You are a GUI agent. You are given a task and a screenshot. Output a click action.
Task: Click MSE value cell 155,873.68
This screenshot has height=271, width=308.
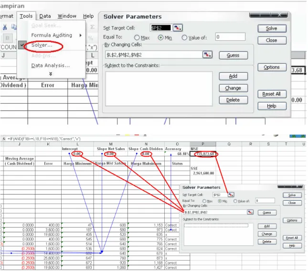pos(203,154)
